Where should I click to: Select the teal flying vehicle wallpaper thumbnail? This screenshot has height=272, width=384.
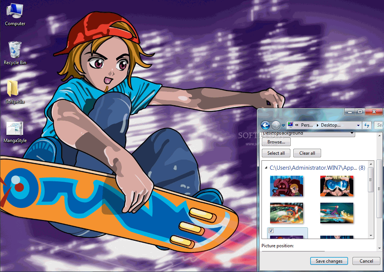tap(337, 213)
